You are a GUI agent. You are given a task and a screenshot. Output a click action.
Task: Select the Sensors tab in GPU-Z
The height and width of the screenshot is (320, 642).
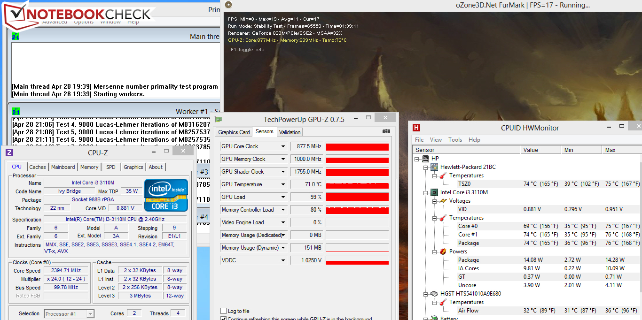(264, 131)
